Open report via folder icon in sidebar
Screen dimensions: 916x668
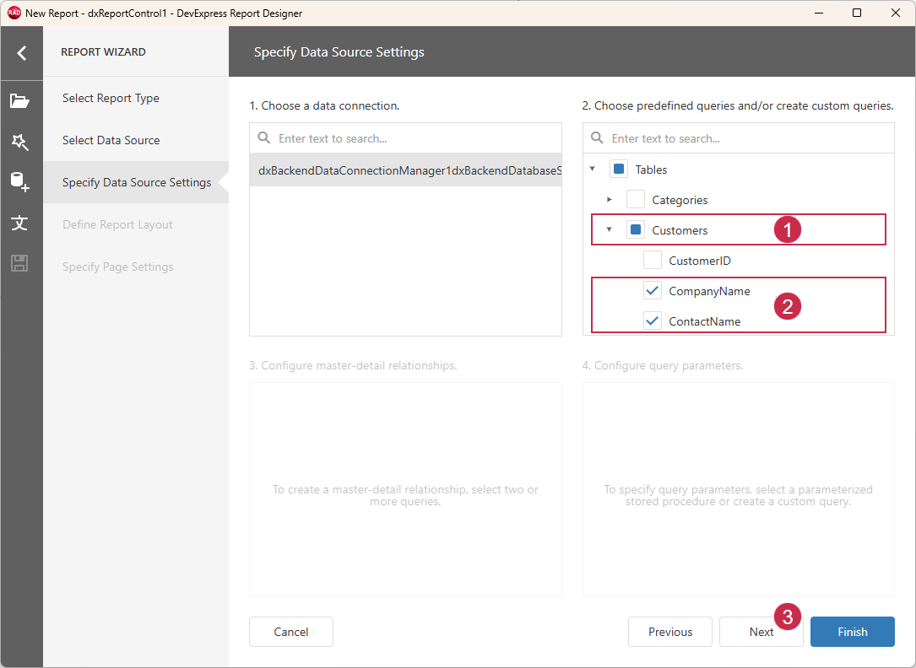point(19,101)
